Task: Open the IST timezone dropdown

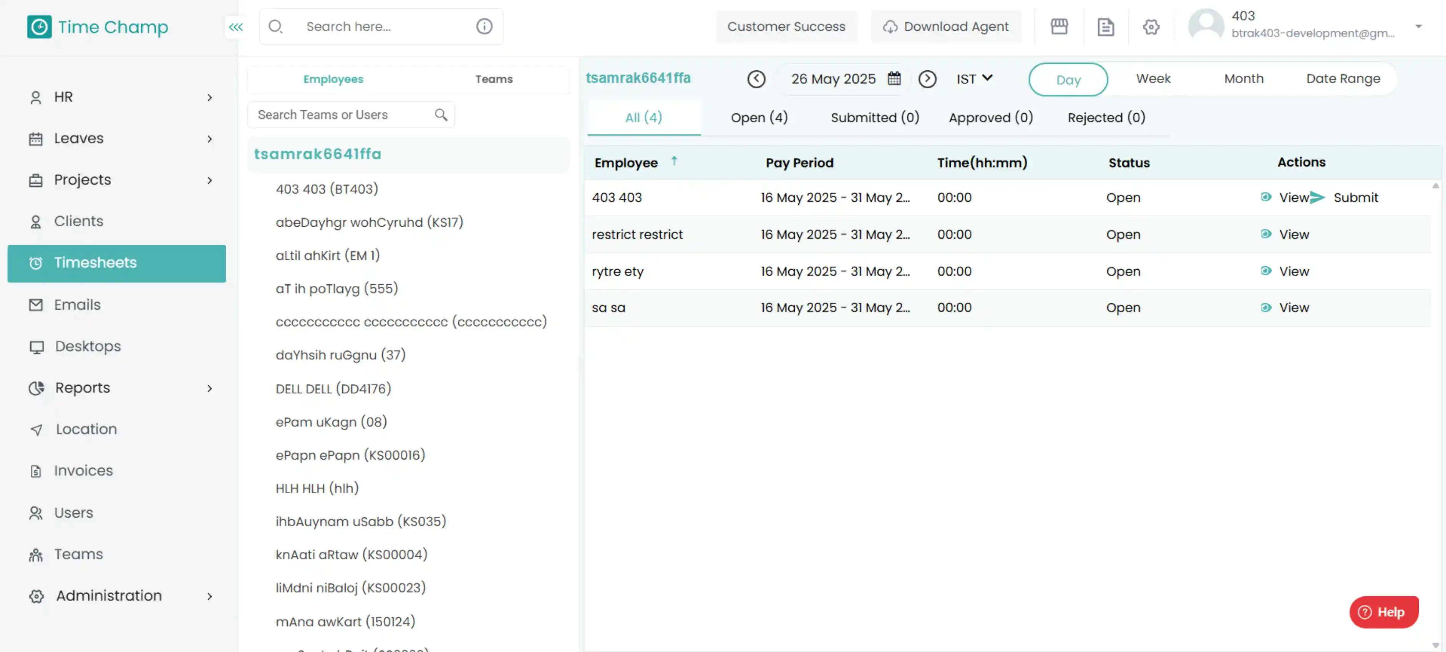Action: click(975, 79)
